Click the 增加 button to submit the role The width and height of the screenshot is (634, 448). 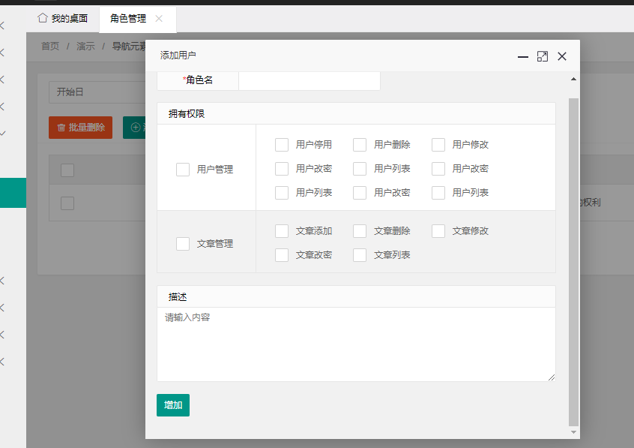click(x=172, y=404)
